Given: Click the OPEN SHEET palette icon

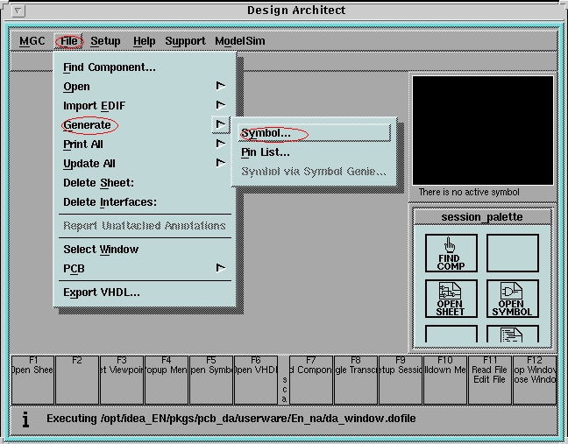Looking at the screenshot, I should [451, 299].
